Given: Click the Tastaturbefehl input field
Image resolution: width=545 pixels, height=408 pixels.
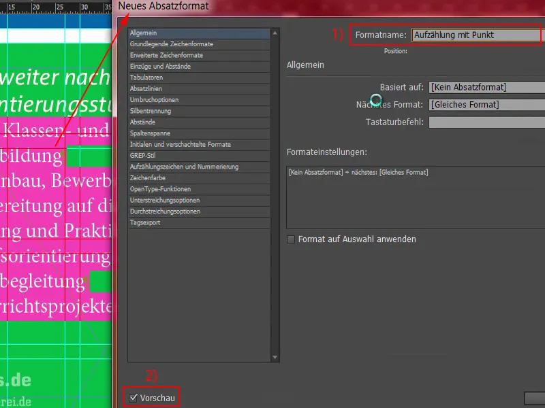Looking at the screenshot, I should pos(486,122).
